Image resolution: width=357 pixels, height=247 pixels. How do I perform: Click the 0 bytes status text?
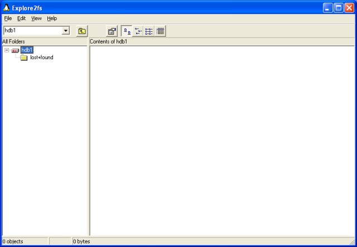click(81, 241)
